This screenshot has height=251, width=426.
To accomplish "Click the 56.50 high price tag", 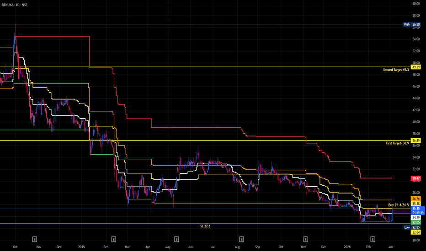I will tap(416, 25).
